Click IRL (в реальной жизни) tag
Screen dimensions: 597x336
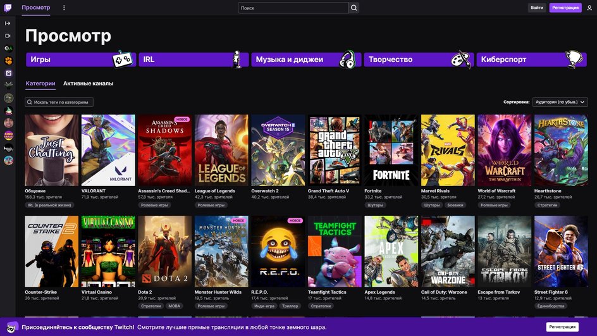(x=49, y=205)
